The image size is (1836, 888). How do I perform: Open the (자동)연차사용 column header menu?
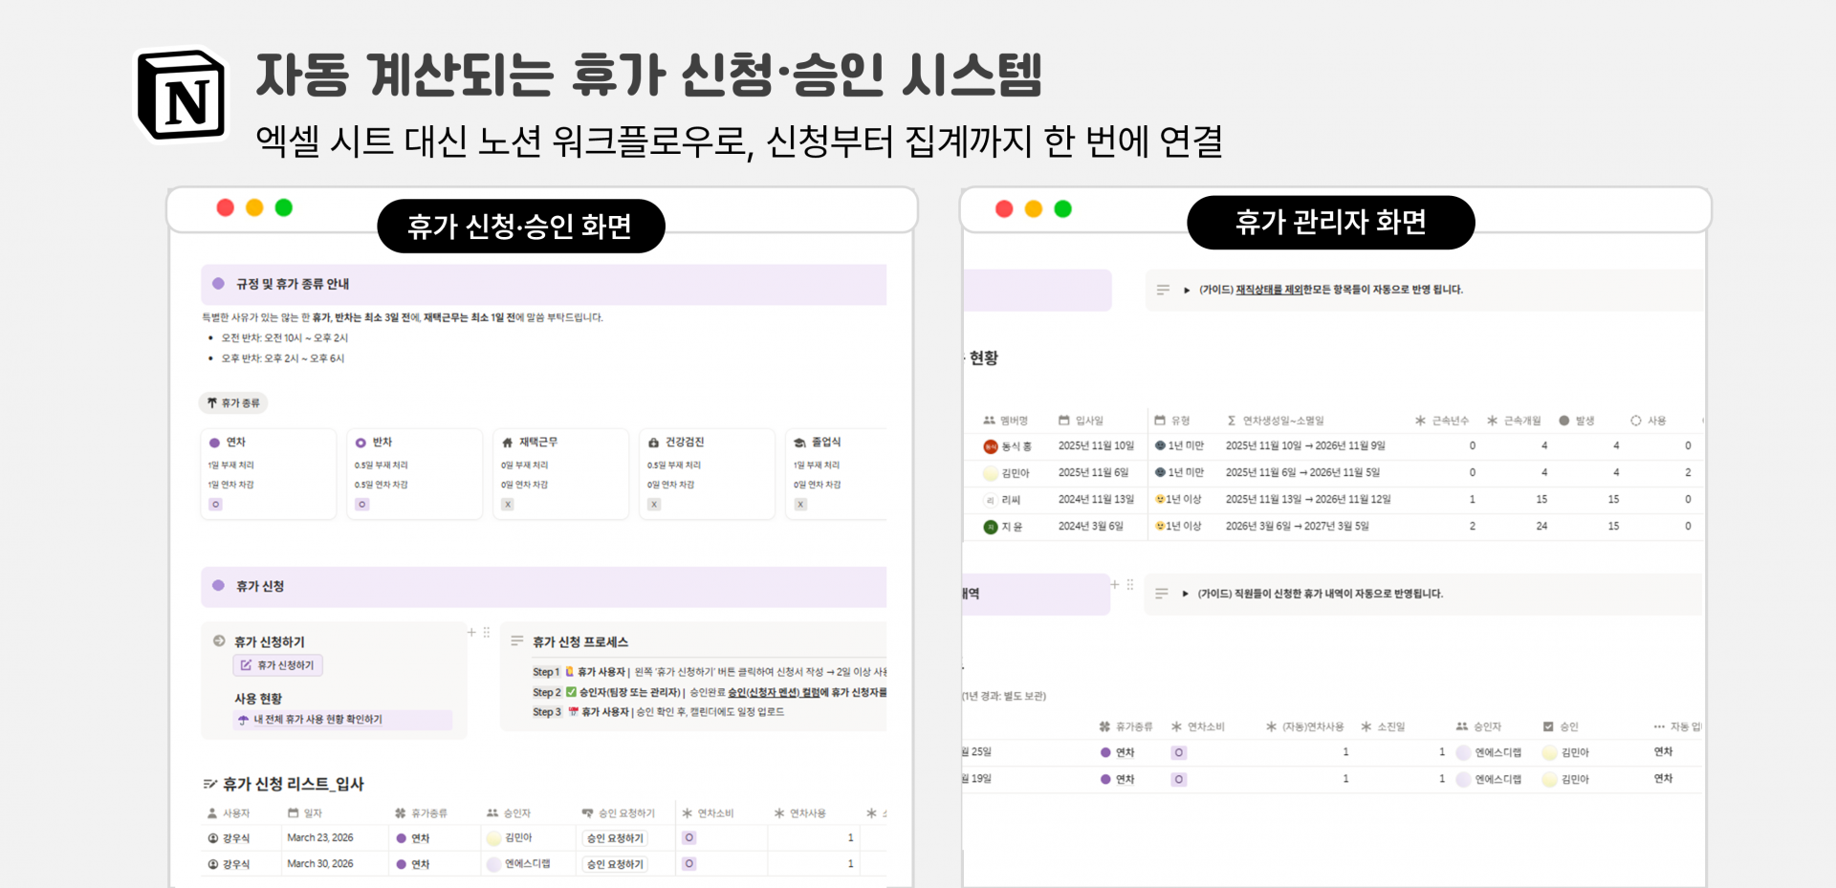point(1305,727)
